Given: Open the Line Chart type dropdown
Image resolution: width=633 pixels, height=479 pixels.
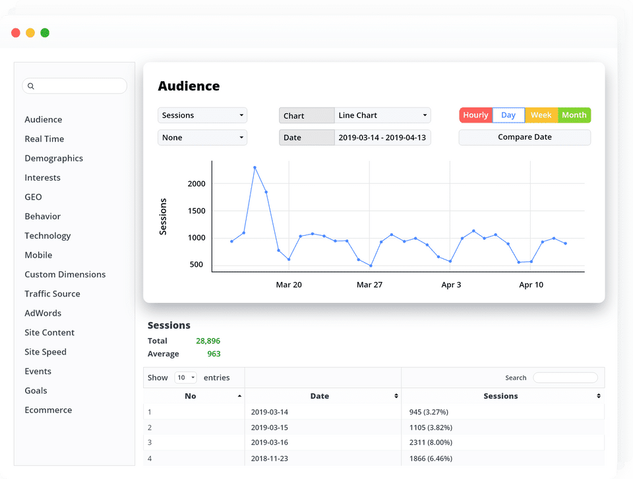Looking at the screenshot, I should point(382,115).
